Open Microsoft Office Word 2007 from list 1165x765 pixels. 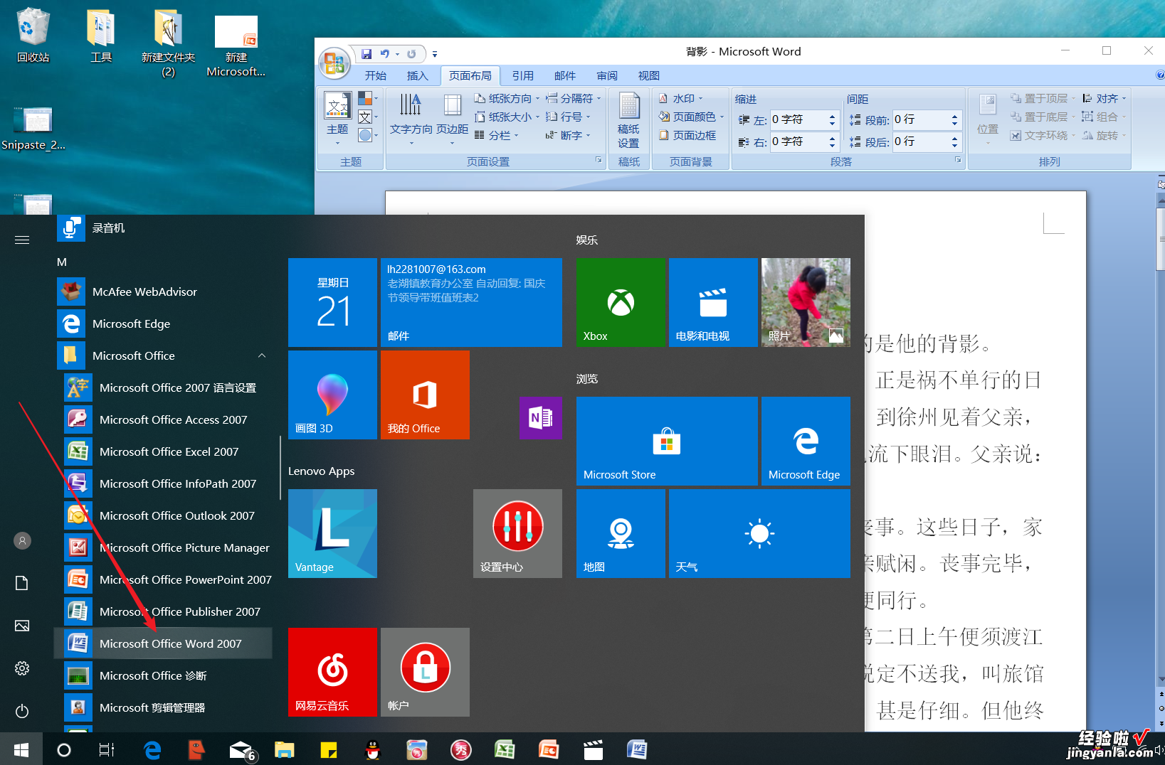(163, 643)
